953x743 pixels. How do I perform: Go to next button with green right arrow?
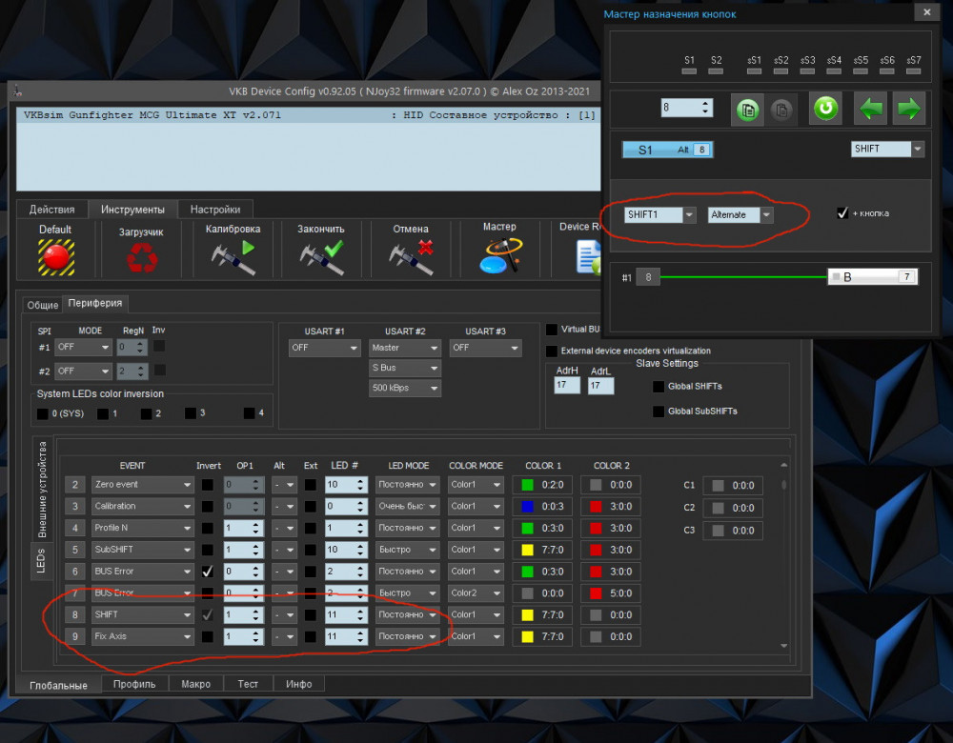click(x=908, y=109)
